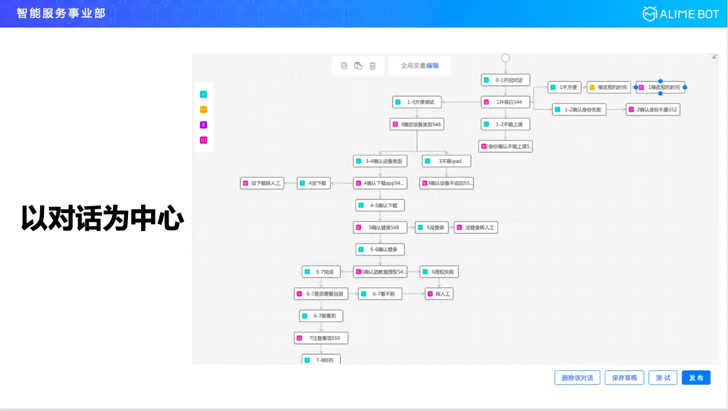Select the 1开场白544 node
Viewport: 728px width, 411px height.
pyautogui.click(x=505, y=102)
